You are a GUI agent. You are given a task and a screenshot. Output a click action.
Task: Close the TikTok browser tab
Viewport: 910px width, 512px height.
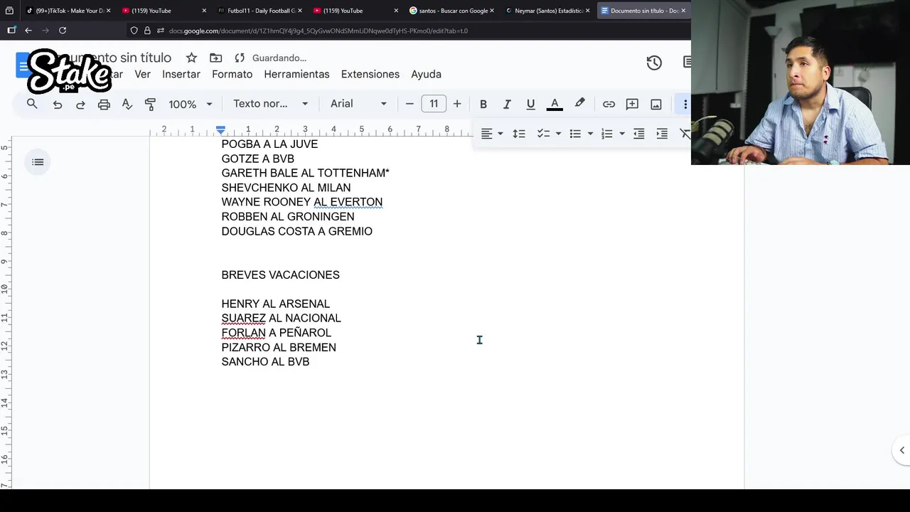pos(108,11)
